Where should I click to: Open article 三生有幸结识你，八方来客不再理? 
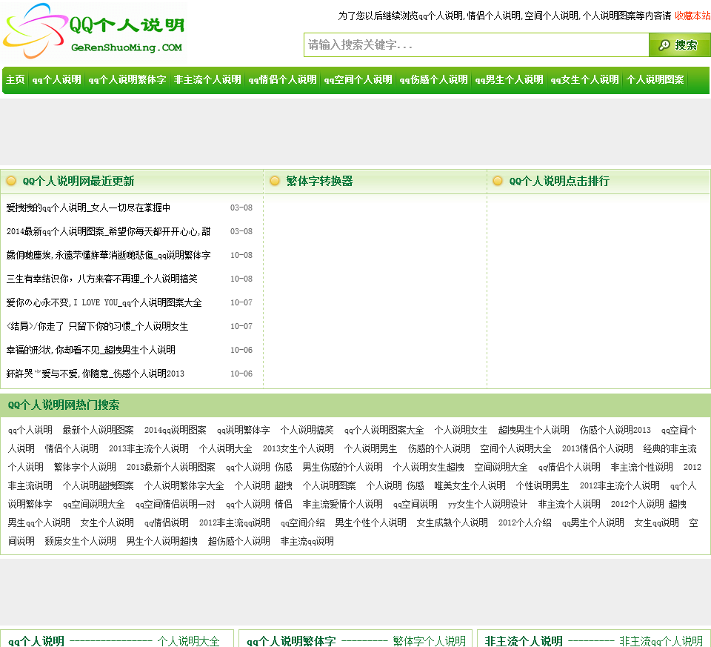pyautogui.click(x=102, y=279)
